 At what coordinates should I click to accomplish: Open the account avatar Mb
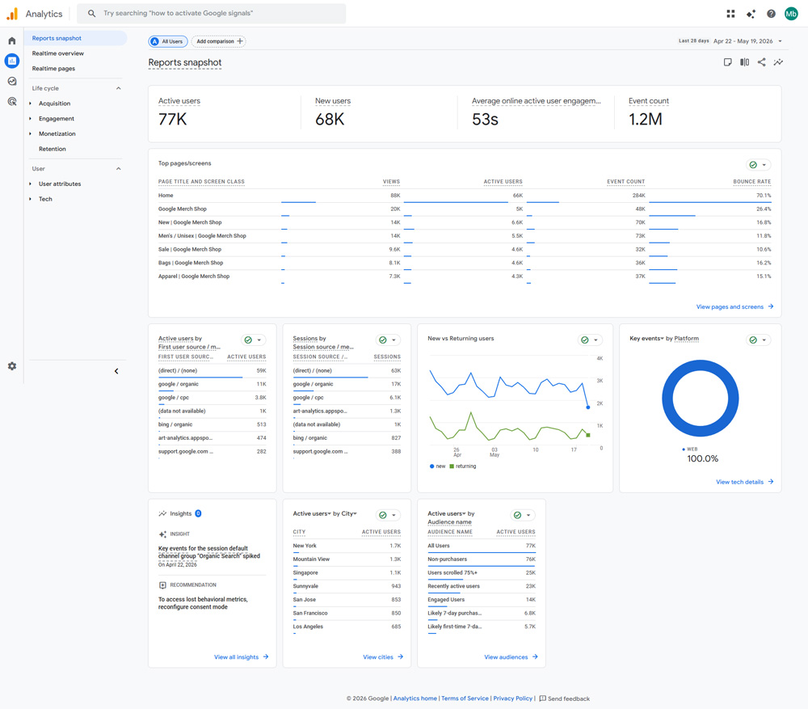pos(791,14)
